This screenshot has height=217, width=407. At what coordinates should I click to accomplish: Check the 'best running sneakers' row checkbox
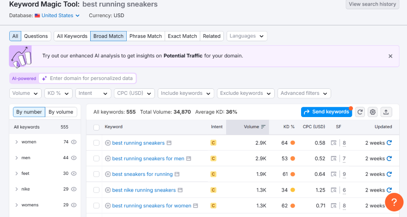[96, 143]
